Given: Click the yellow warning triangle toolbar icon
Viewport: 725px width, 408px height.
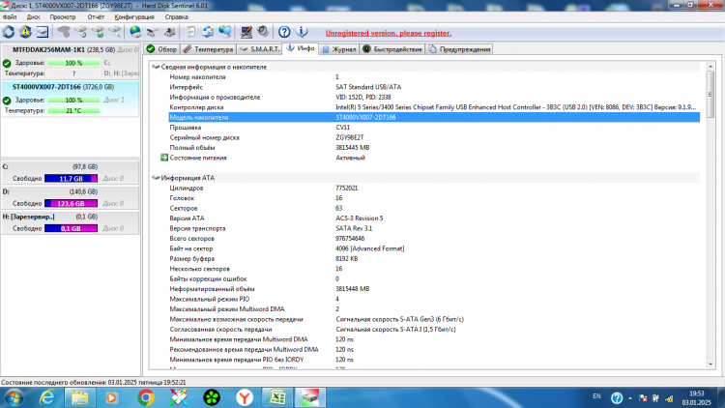Looking at the screenshot, I should click(x=25, y=32).
